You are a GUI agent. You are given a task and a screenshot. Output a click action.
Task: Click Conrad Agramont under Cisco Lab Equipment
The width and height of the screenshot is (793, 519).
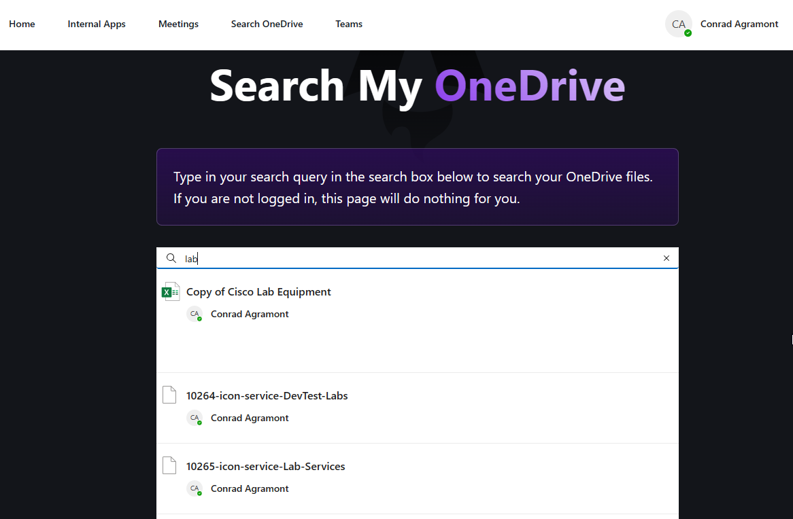[250, 314]
